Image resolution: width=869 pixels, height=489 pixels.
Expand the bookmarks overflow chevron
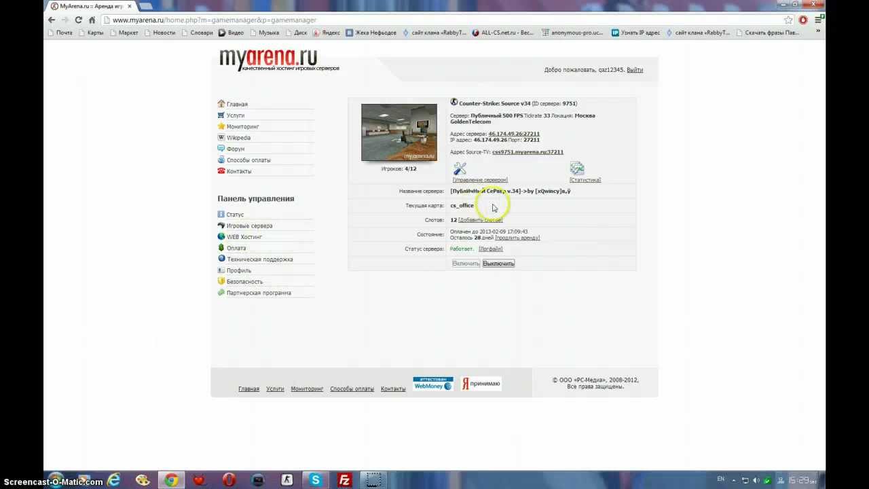[x=818, y=32]
